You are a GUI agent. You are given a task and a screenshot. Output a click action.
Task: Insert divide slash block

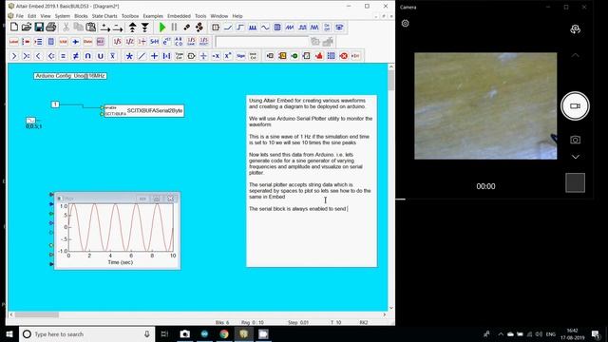click(x=142, y=56)
